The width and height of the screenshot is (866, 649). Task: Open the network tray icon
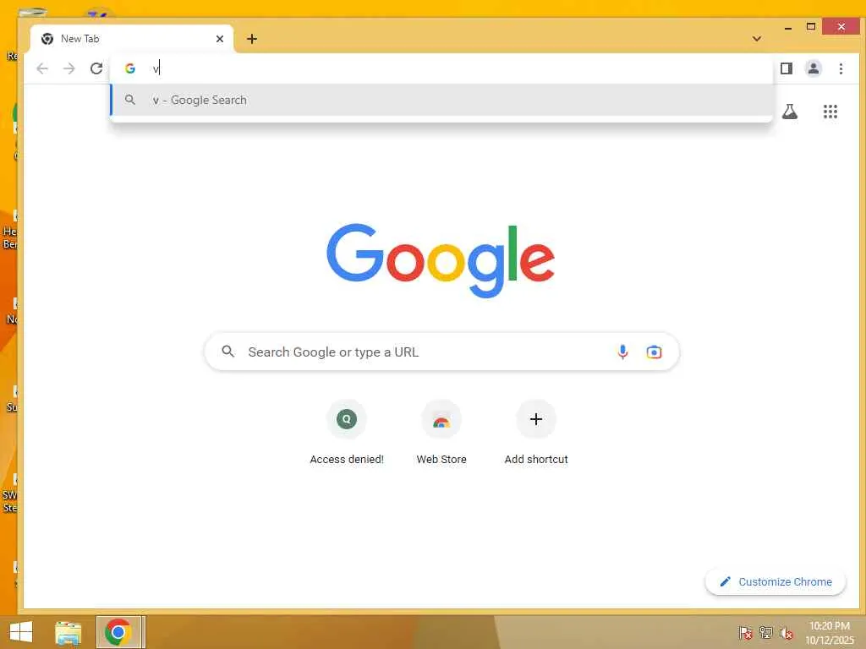pyautogui.click(x=766, y=632)
